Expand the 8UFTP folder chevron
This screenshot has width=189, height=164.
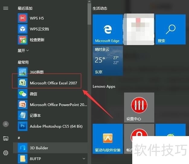pyautogui.click(x=84, y=159)
